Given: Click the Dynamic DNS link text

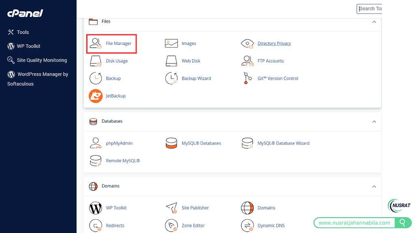Looking at the screenshot, I should (271, 226).
